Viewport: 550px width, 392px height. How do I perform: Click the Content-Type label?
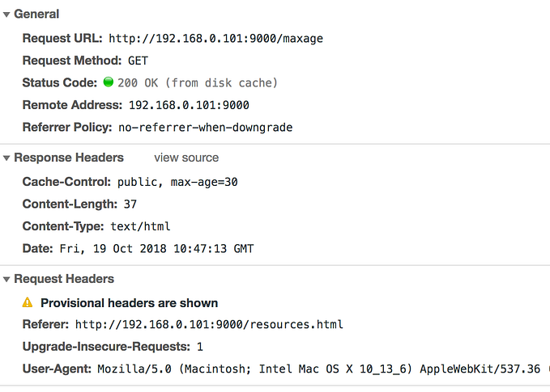[x=63, y=226]
